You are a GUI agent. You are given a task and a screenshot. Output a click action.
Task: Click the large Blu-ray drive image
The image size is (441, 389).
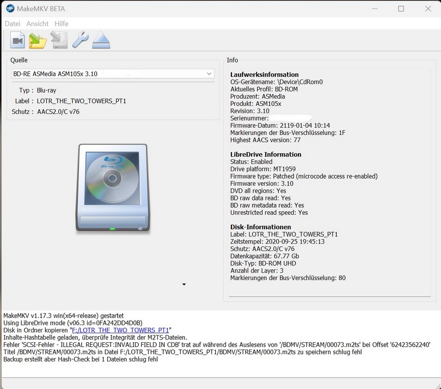pyautogui.click(x=113, y=188)
